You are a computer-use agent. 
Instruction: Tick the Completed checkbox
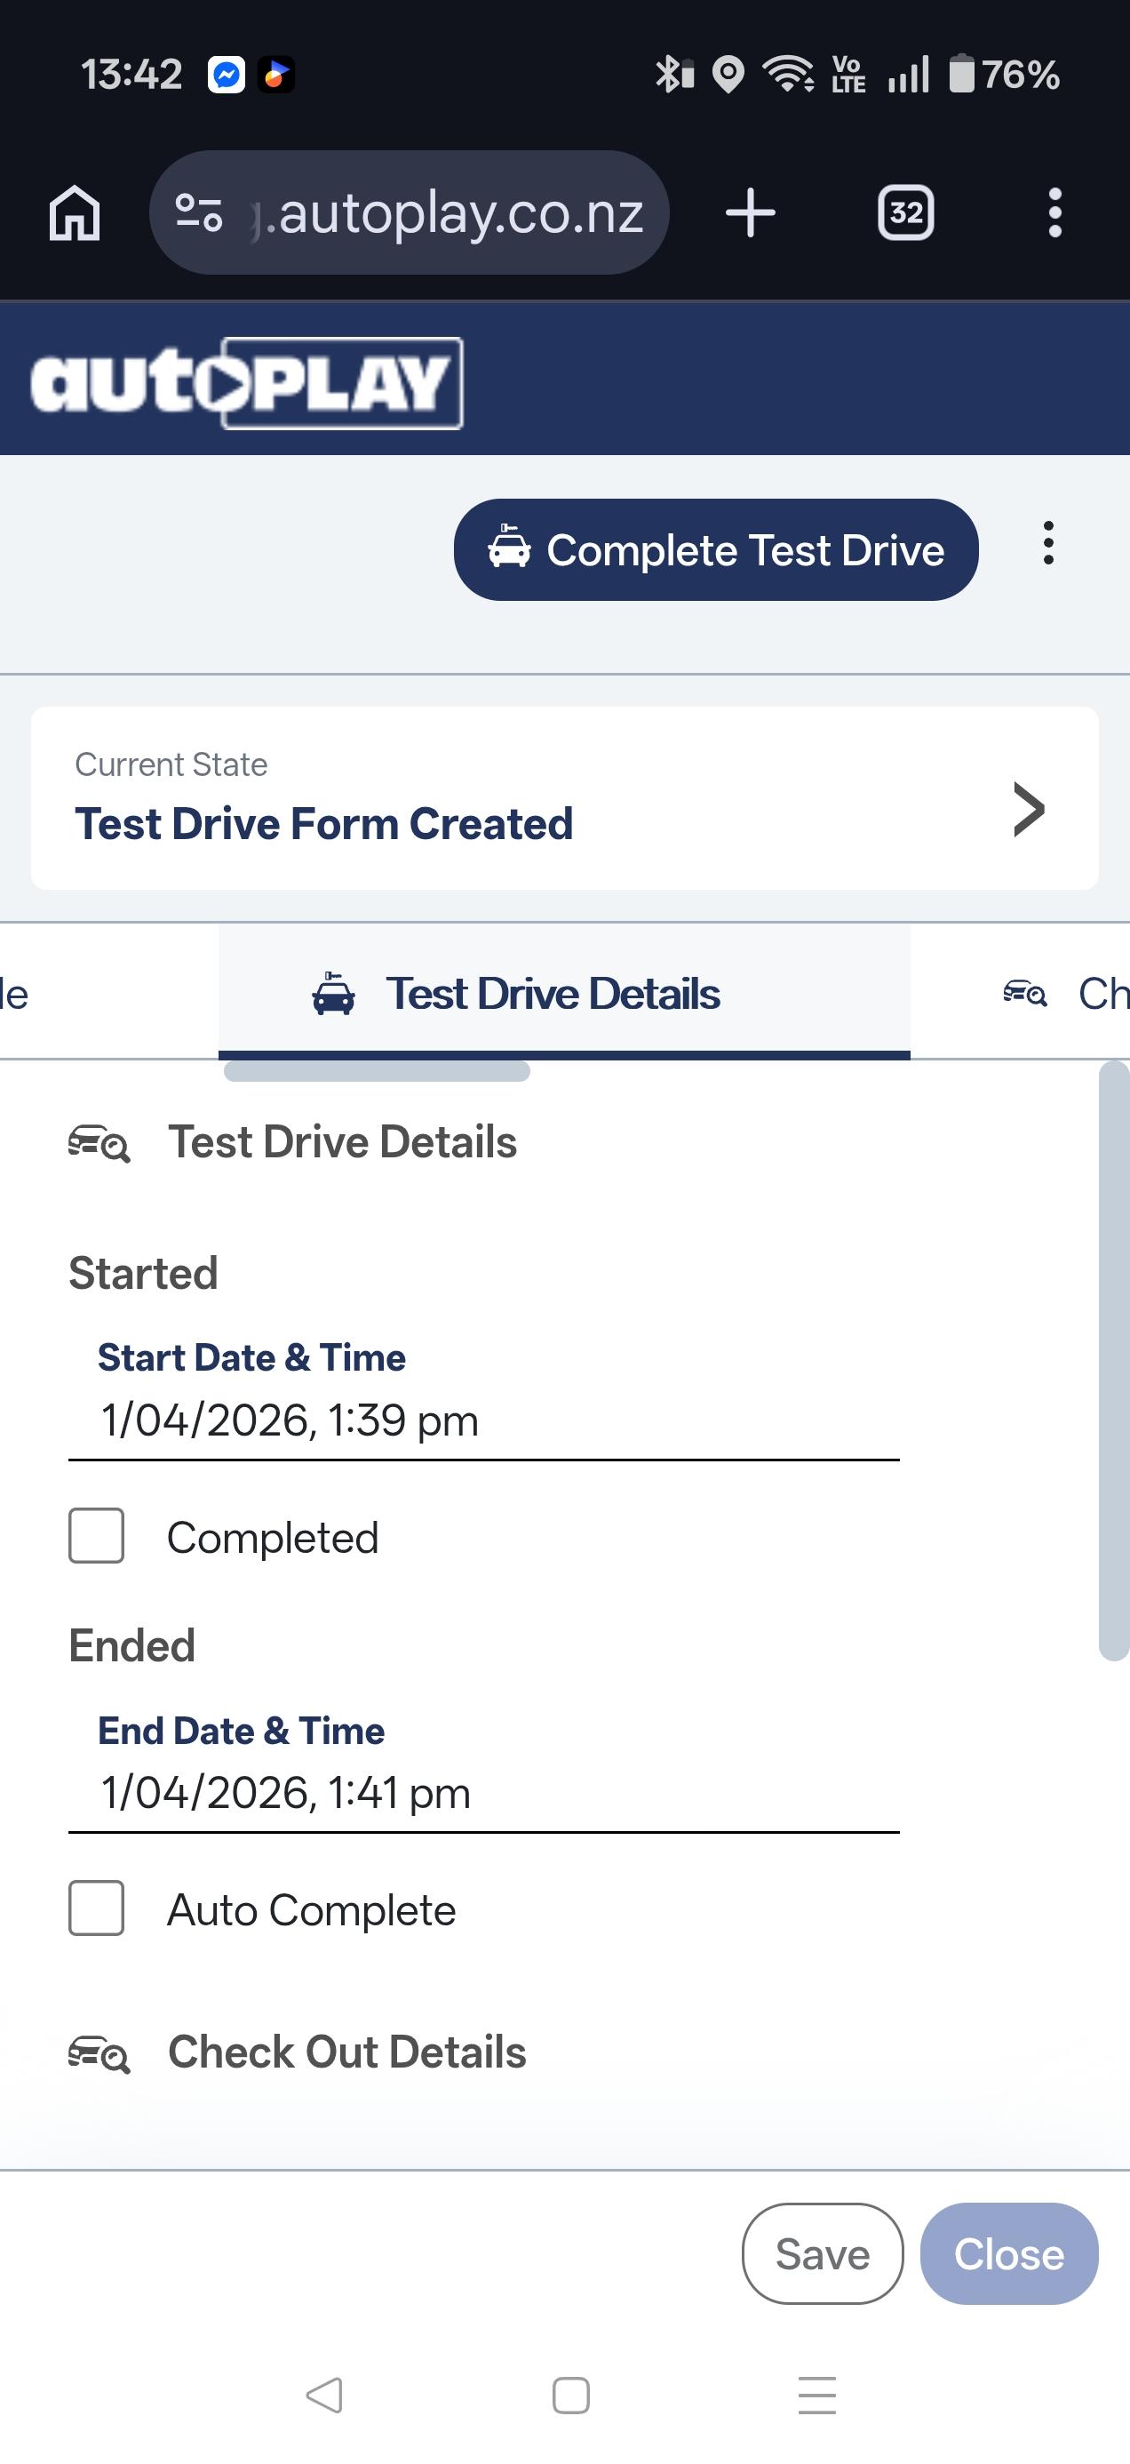click(97, 1536)
